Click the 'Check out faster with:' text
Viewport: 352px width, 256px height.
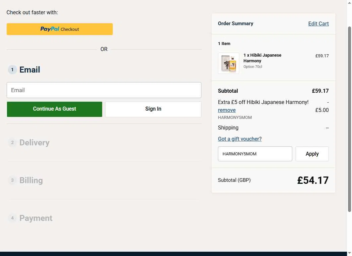(x=32, y=12)
